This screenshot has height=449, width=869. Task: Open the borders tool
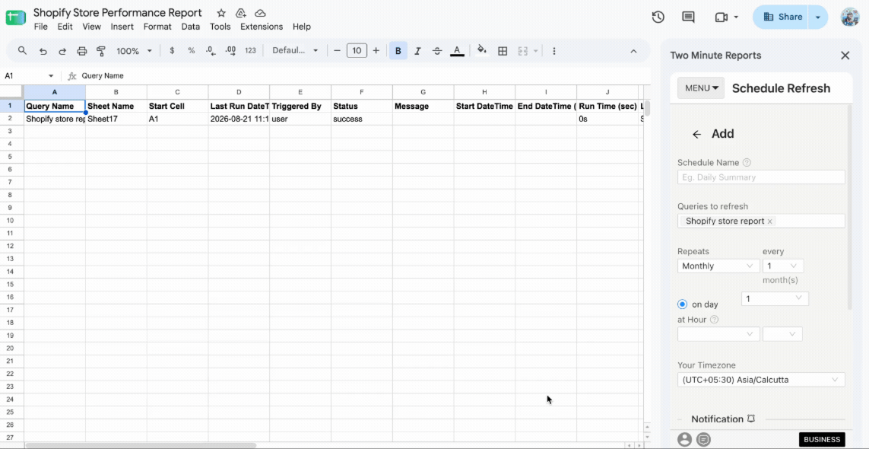(x=503, y=50)
